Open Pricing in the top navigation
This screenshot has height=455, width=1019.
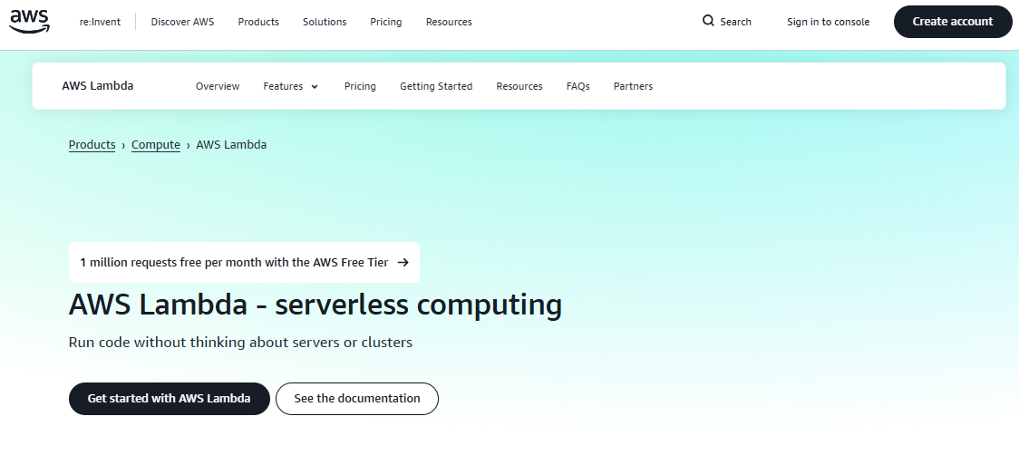(x=386, y=22)
